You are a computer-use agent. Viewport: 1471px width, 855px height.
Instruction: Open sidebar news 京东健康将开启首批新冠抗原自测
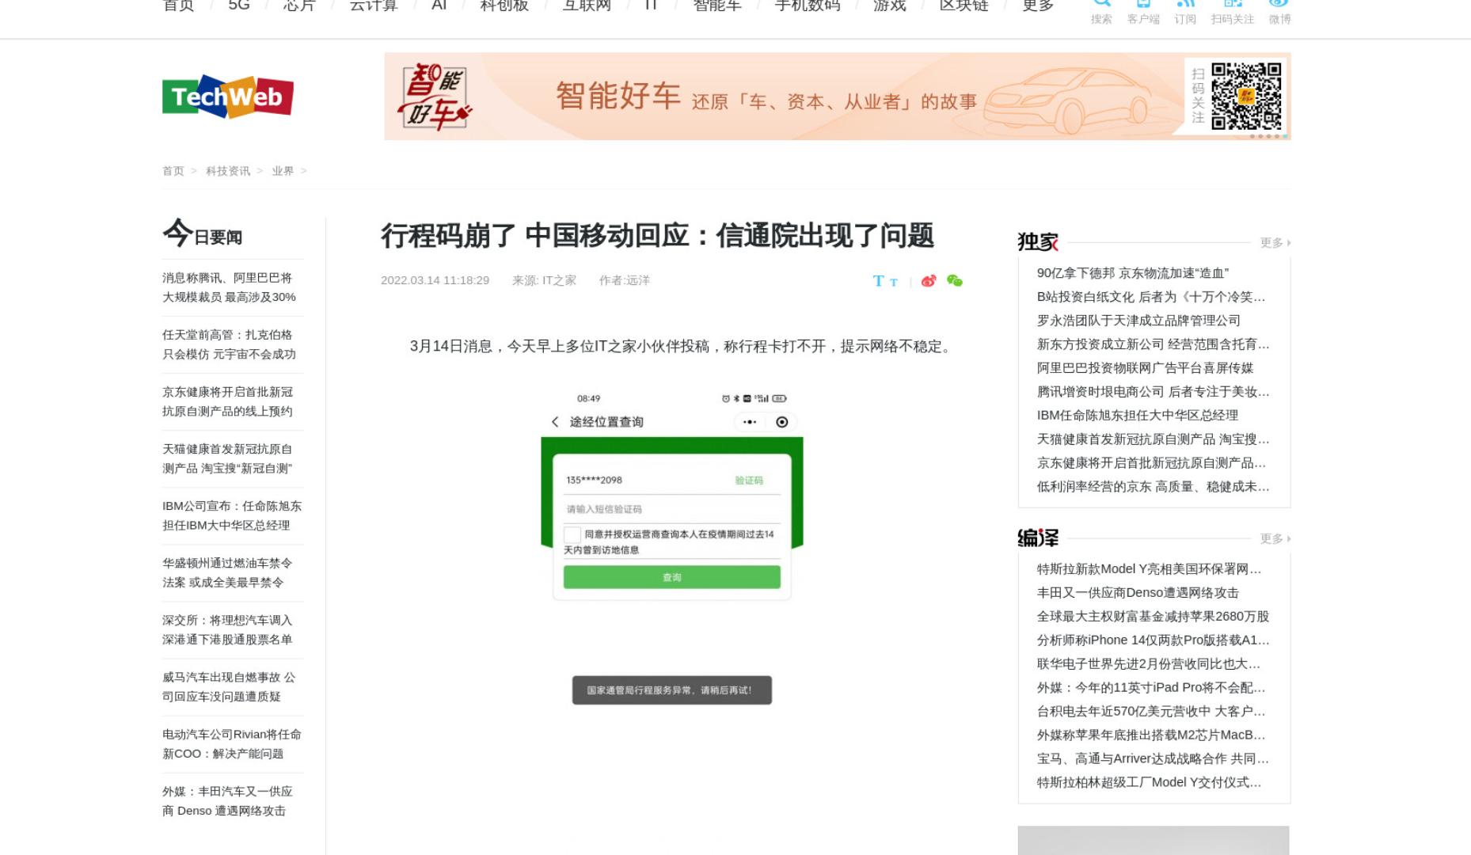tap(228, 401)
